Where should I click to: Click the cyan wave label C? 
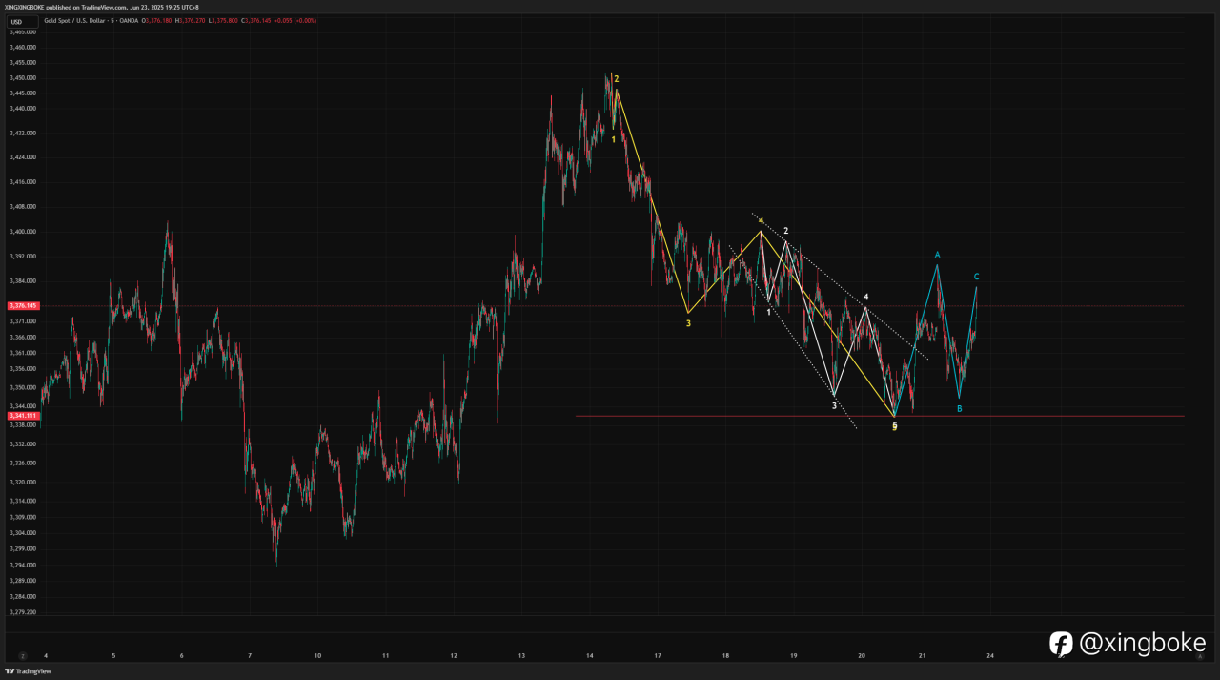tap(976, 277)
